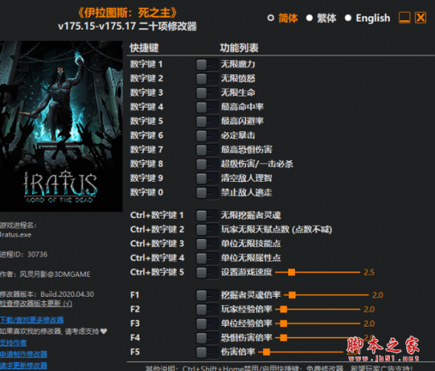
Task: Turn on 无限生命 switch
Action: click(x=207, y=93)
